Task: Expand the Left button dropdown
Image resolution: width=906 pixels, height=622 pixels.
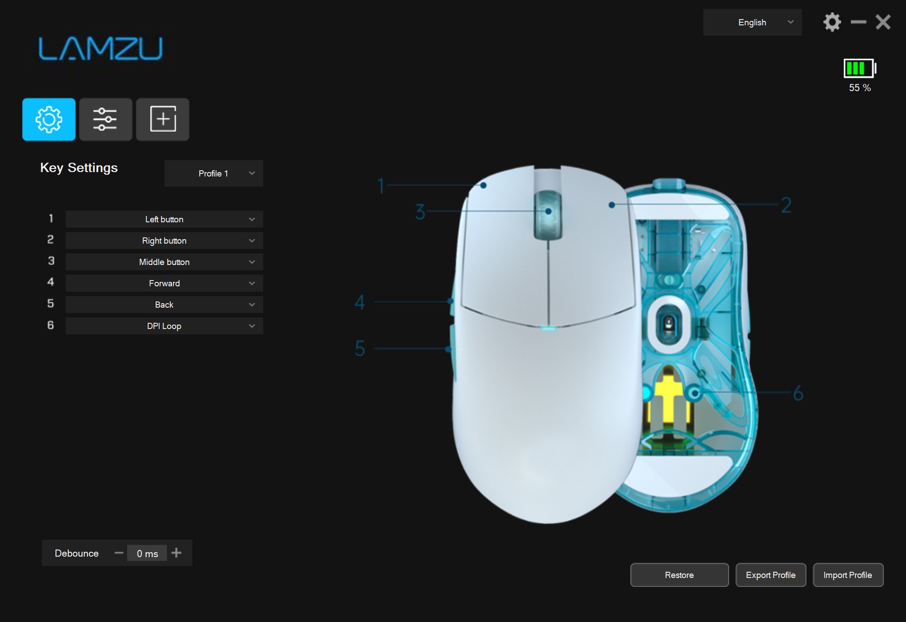Action: (x=251, y=219)
